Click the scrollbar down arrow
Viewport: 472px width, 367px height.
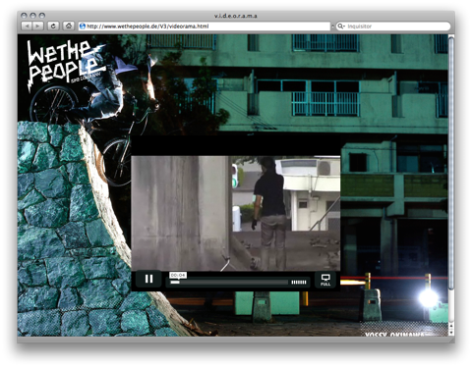pos(451,332)
